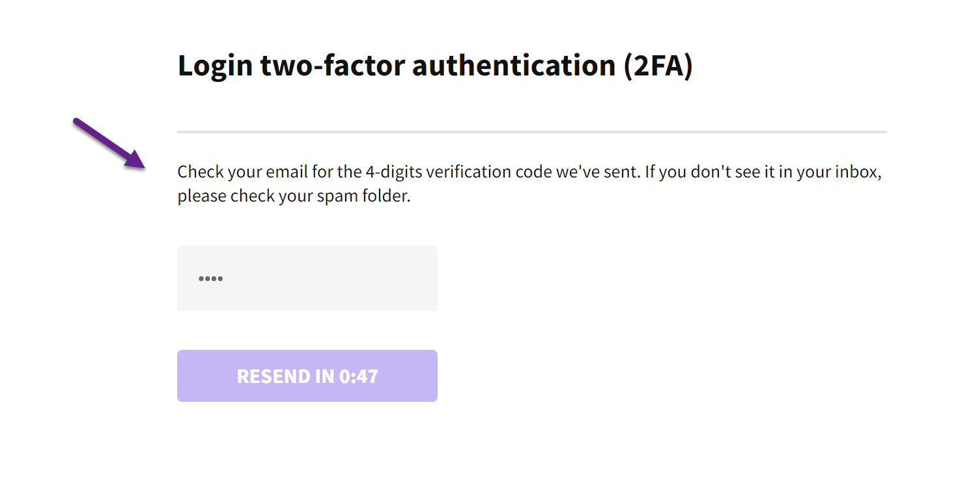958x502 pixels.
Task: Click the Login two-factor authentication heading
Action: tap(434, 66)
